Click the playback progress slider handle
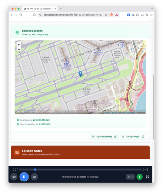Viewport: 163px width, 194px height. (x=35, y=170)
